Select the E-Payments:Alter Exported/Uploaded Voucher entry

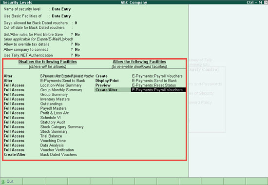[67, 76]
